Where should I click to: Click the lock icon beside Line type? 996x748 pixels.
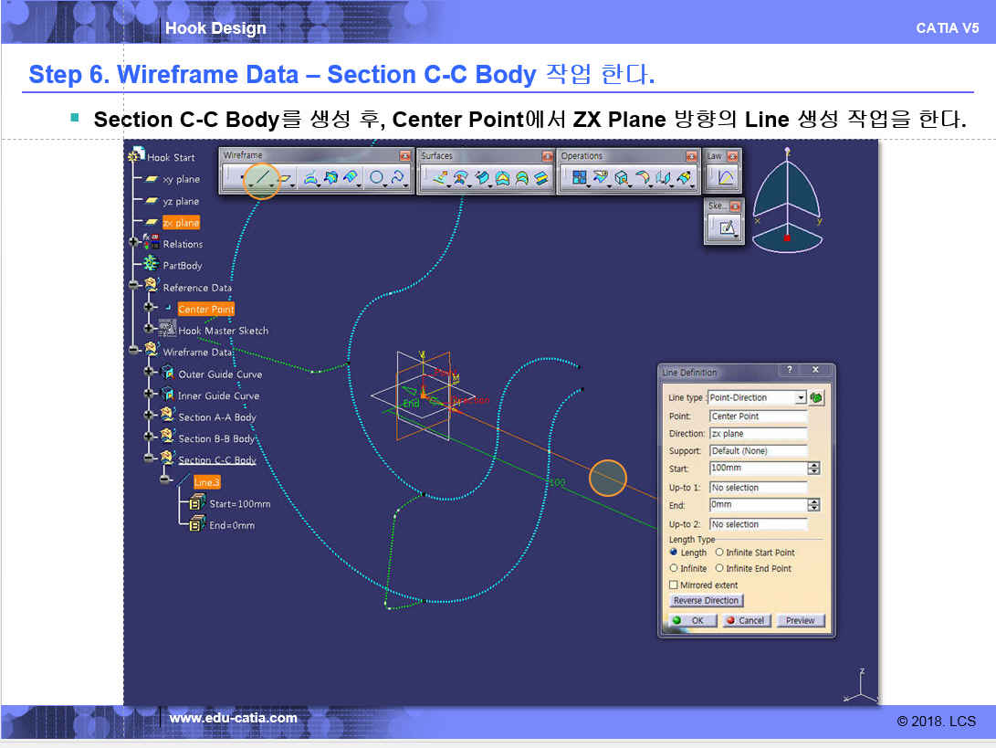point(816,397)
